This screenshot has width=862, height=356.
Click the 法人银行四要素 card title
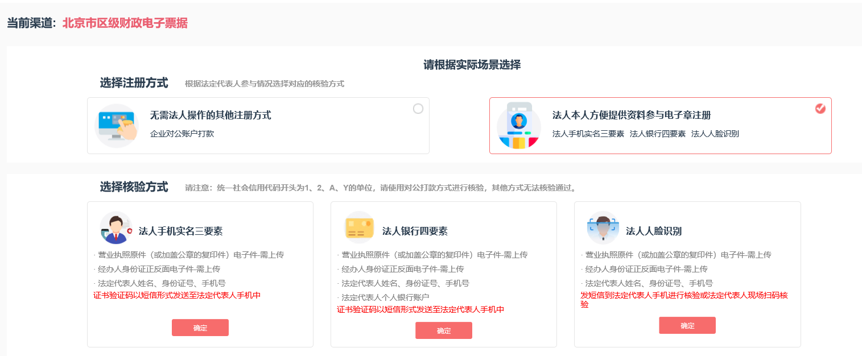coord(415,231)
